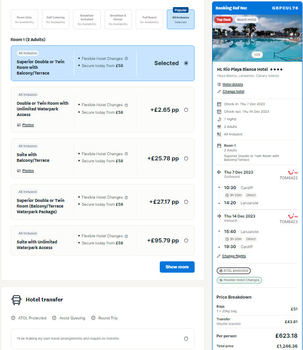Screen dimensions: 303x350
Task: Select the Suite with Balcony/Terrace radio button
Action: (x=186, y=158)
